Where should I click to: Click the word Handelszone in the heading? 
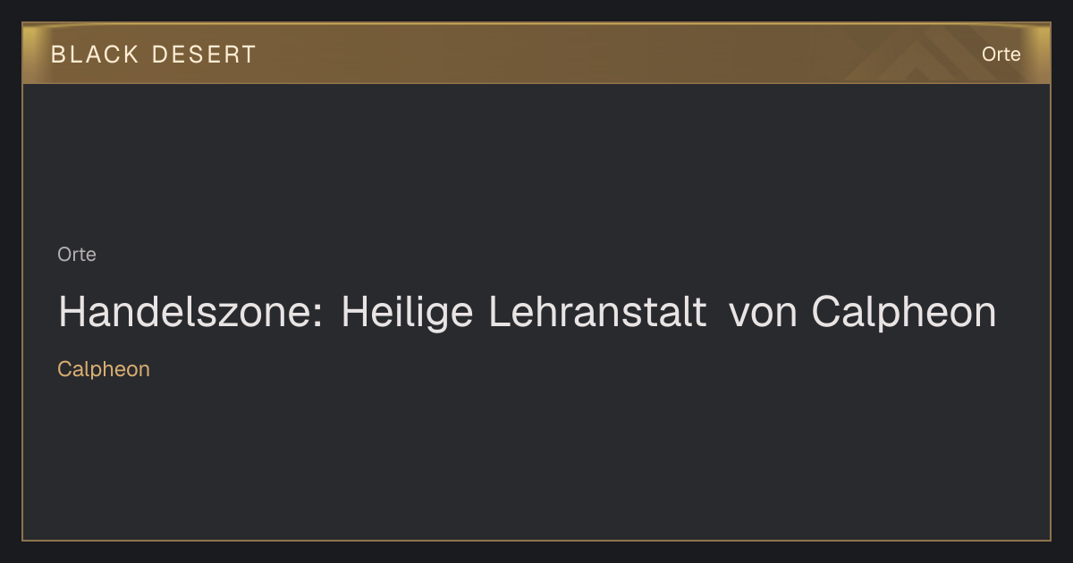coord(185,313)
